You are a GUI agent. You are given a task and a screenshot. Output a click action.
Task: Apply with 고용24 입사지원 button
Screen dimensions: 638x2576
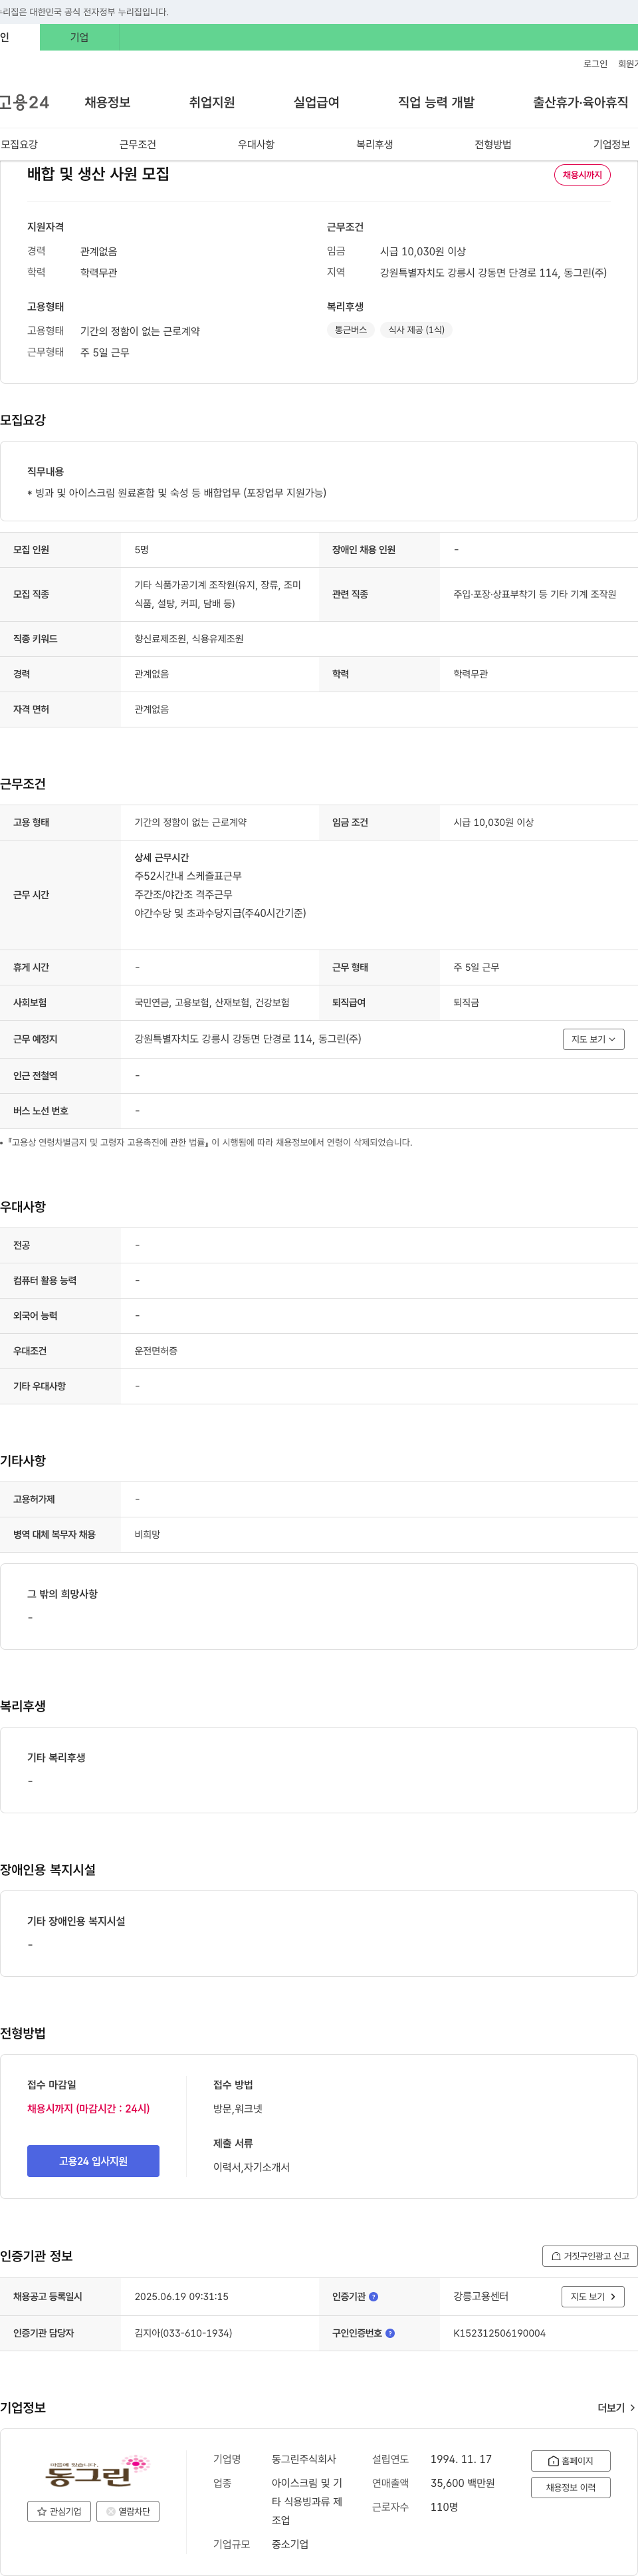93,2161
